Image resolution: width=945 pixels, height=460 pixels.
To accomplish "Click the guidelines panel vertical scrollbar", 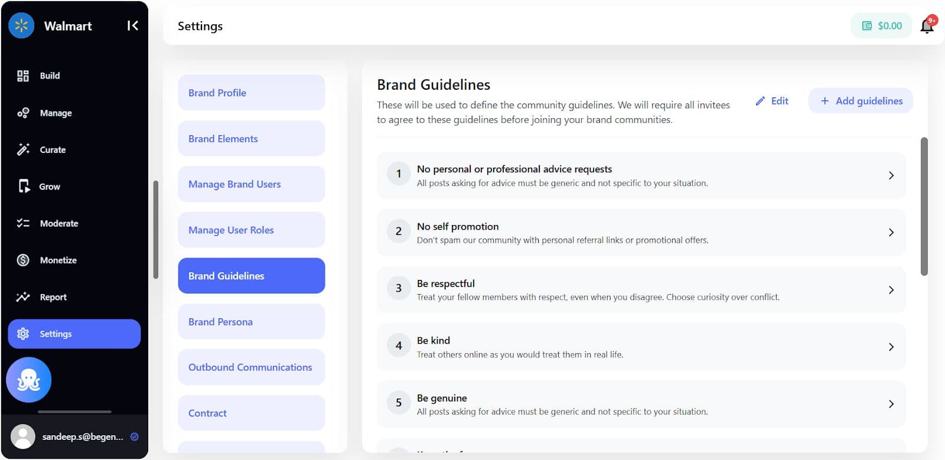I will [924, 207].
